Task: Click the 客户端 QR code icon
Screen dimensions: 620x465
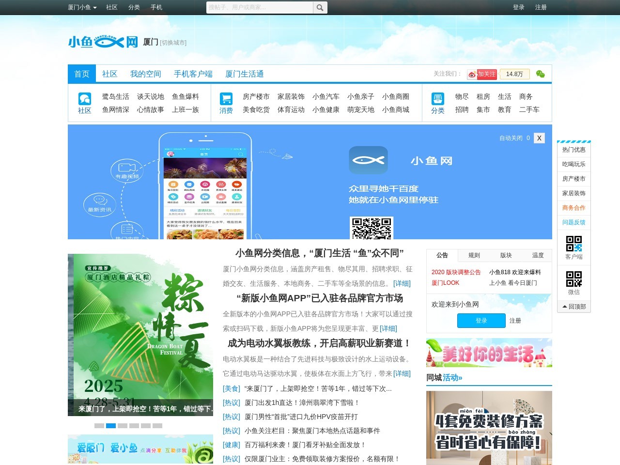Action: [574, 243]
